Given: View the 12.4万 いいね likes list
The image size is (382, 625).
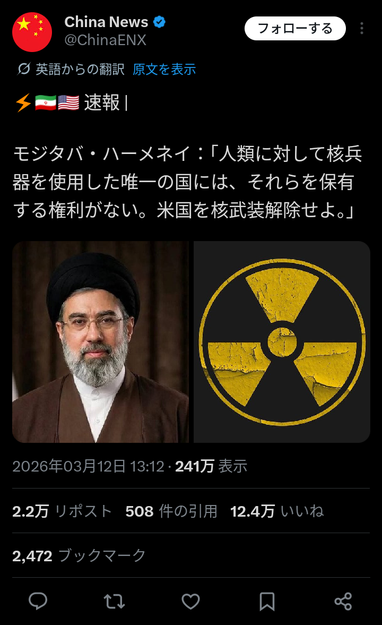Looking at the screenshot, I should [x=277, y=511].
